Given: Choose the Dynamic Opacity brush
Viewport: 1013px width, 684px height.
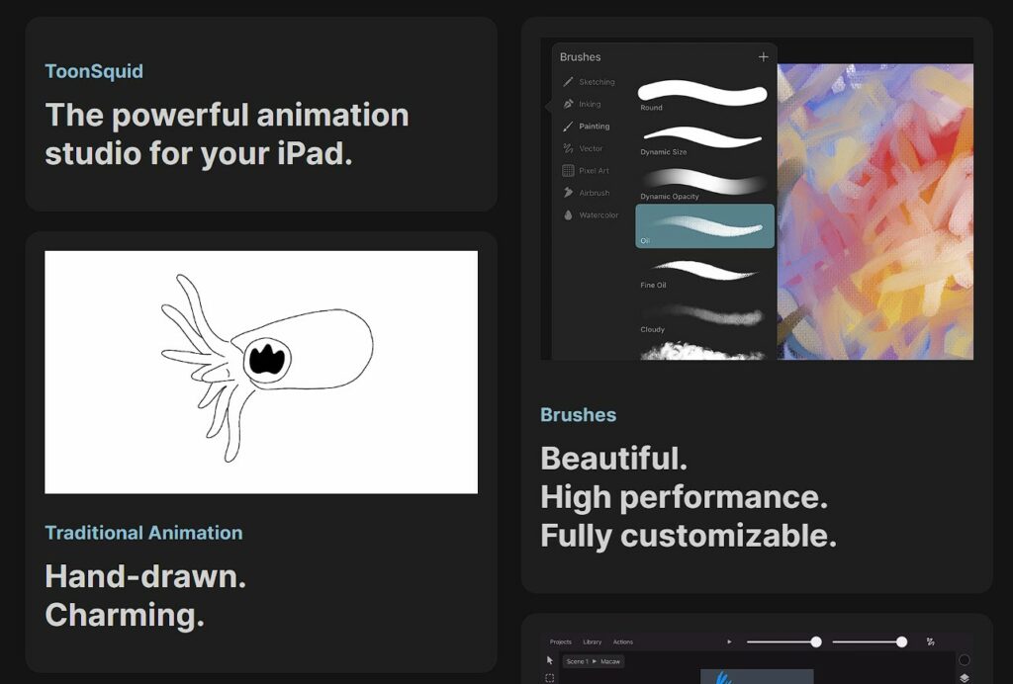Looking at the screenshot, I should pos(704,183).
